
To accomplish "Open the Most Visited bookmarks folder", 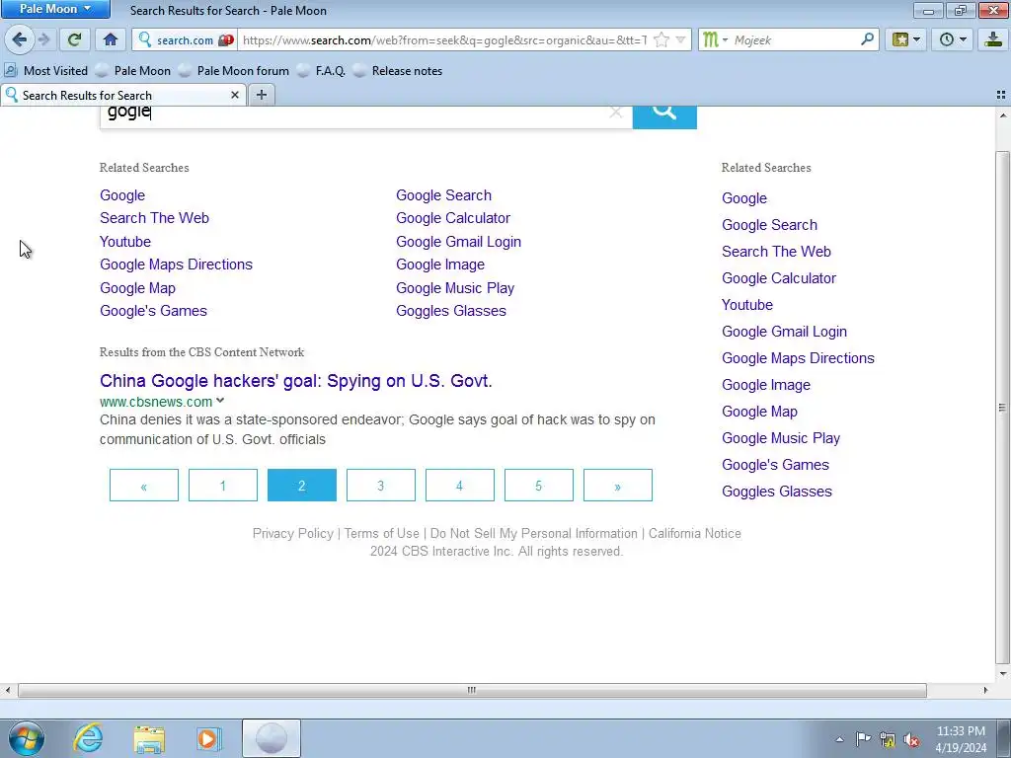I will point(46,71).
